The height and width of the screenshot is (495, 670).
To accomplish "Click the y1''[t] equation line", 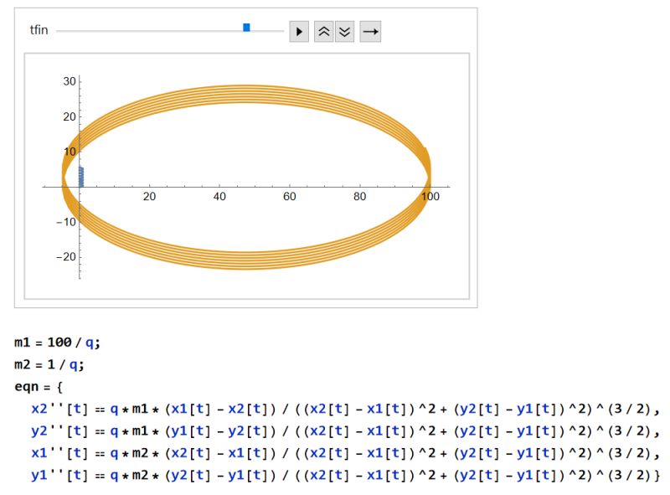I will tap(346, 476).
